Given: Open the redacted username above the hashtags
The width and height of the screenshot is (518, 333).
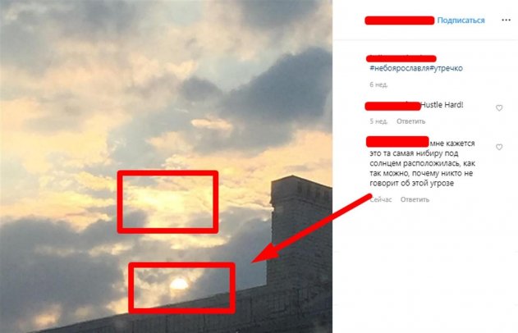Looking at the screenshot, I should [x=401, y=59].
